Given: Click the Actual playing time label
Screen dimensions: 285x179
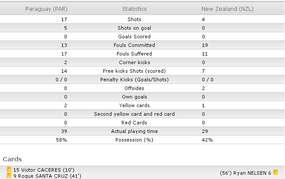Looking at the screenshot, I should coord(134,131).
